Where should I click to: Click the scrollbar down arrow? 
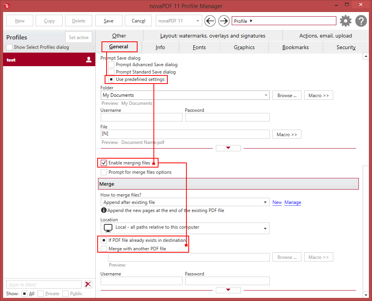(365, 295)
